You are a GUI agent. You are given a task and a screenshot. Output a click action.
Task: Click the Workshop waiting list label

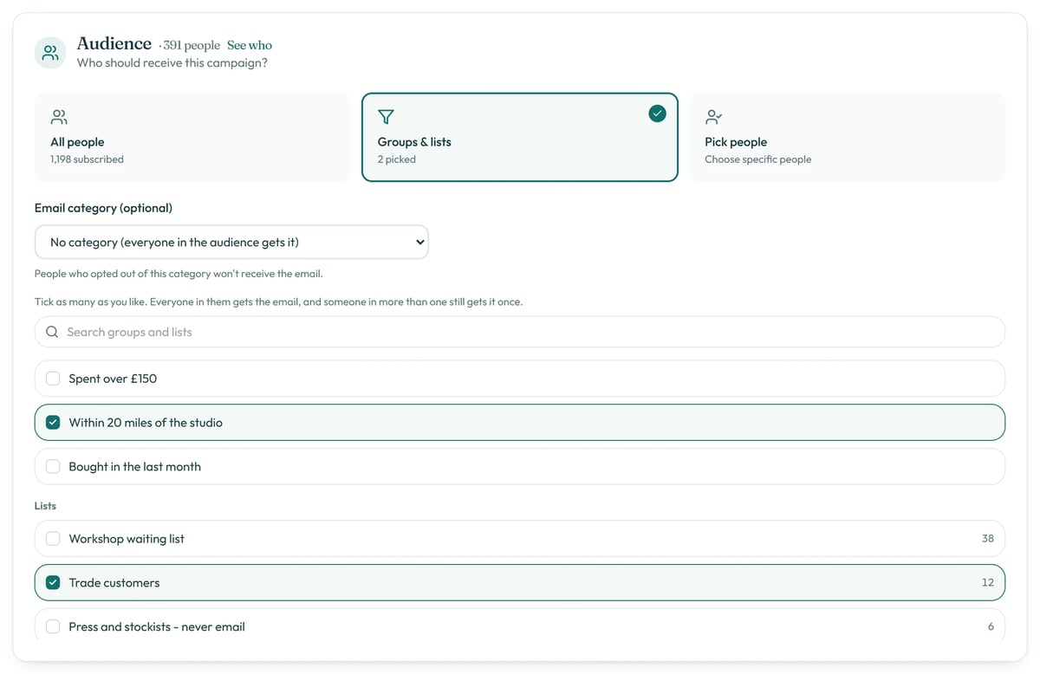tap(127, 539)
